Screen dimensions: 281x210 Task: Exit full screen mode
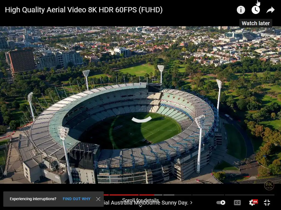pyautogui.click(x=267, y=203)
